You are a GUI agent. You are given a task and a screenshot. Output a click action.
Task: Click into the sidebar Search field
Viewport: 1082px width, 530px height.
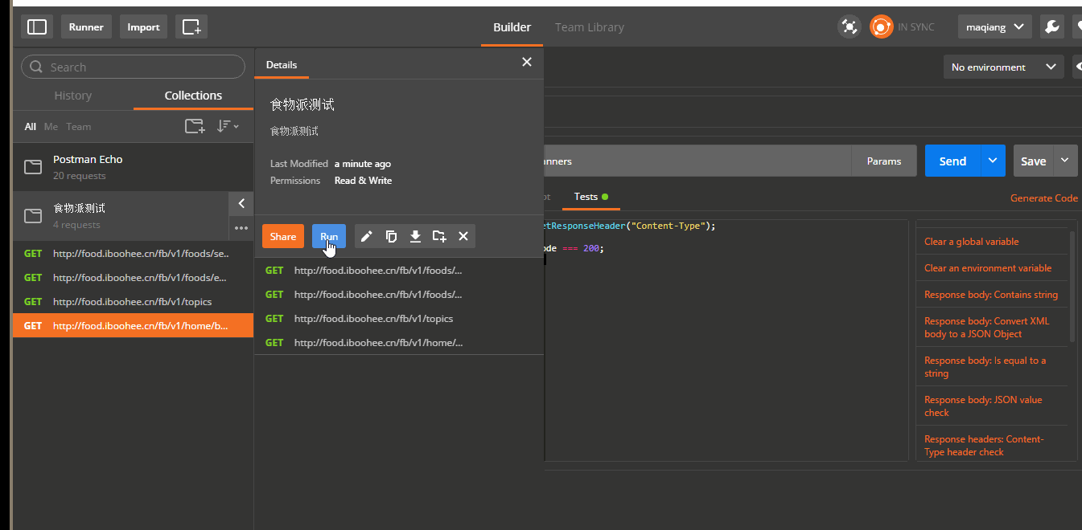tap(133, 67)
